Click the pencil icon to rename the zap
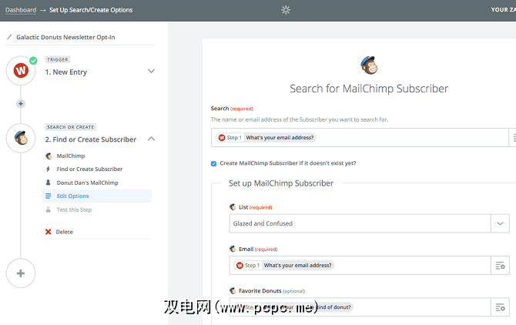This screenshot has width=516, height=325. (x=9, y=37)
